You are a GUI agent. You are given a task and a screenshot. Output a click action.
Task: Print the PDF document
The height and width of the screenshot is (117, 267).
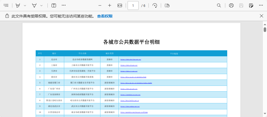231,5
